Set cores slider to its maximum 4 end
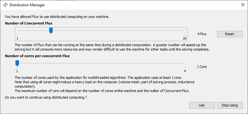 coord(185,63)
